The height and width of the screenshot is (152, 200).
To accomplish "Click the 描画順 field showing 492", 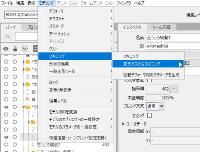I will click(x=158, y=89).
